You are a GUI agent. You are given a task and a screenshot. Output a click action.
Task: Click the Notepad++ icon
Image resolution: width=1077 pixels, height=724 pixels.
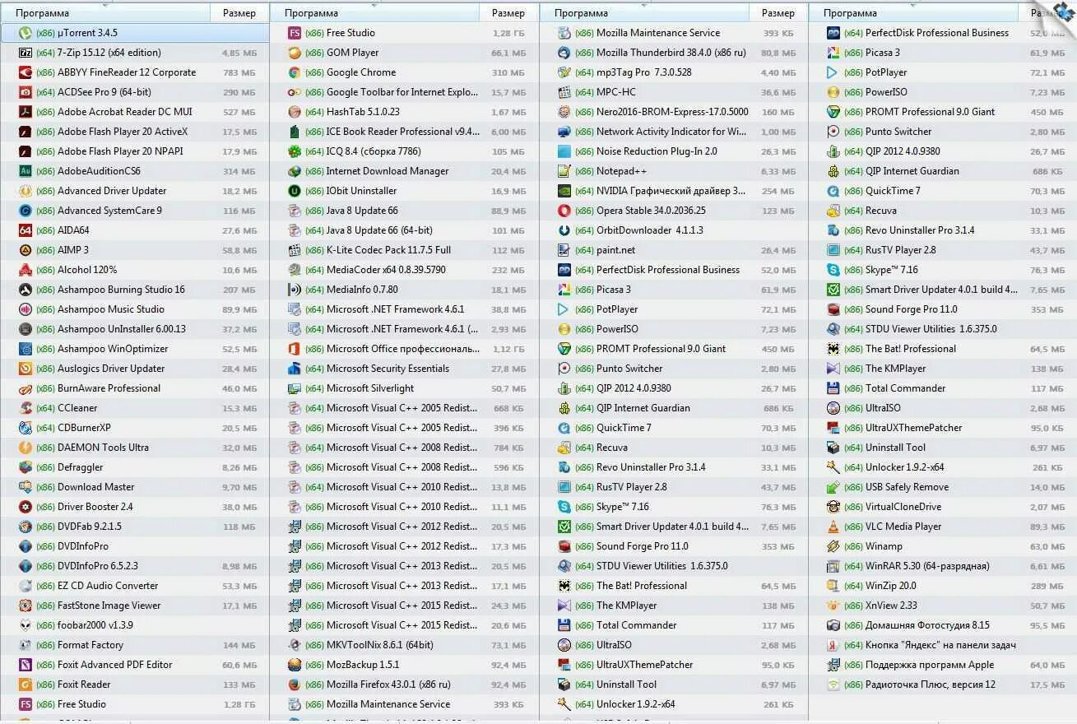(564, 171)
